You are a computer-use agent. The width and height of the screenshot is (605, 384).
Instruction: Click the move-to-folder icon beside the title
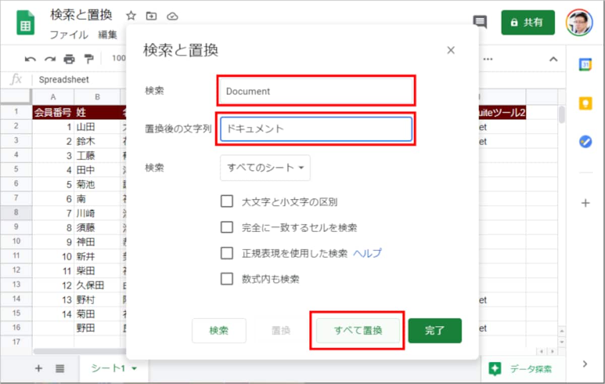coord(151,16)
